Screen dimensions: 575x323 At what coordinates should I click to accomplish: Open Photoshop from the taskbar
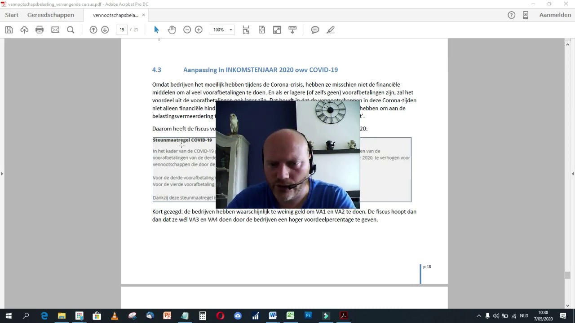[x=308, y=316]
